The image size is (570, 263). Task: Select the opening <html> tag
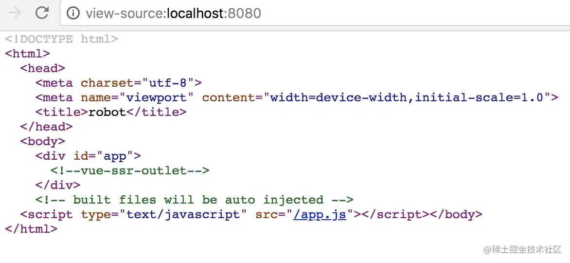click(x=27, y=54)
